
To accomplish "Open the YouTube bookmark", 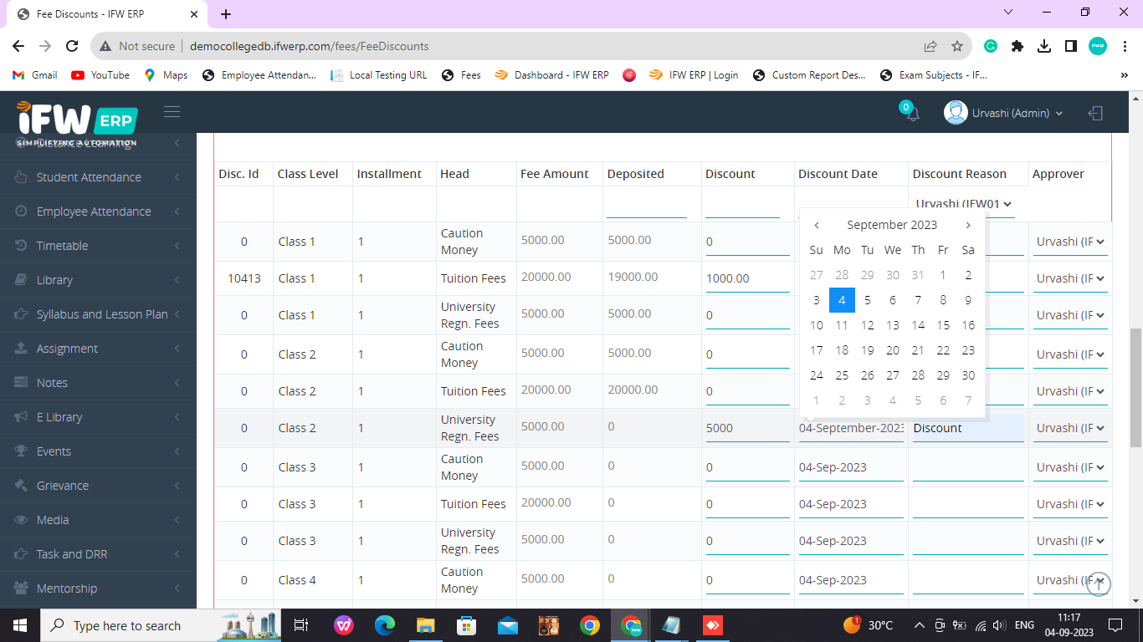I will (x=100, y=75).
